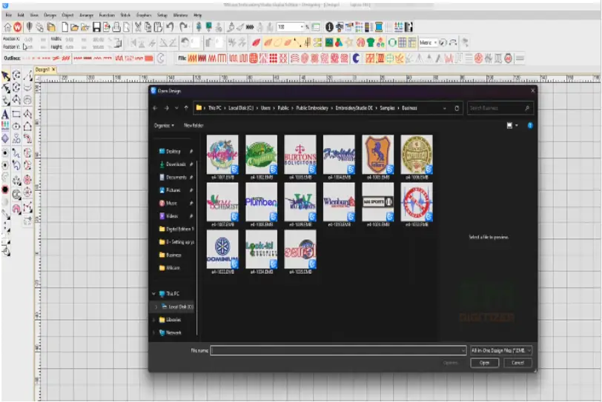This screenshot has width=602, height=402.
Task: Click the Open button
Action: tap(485, 363)
